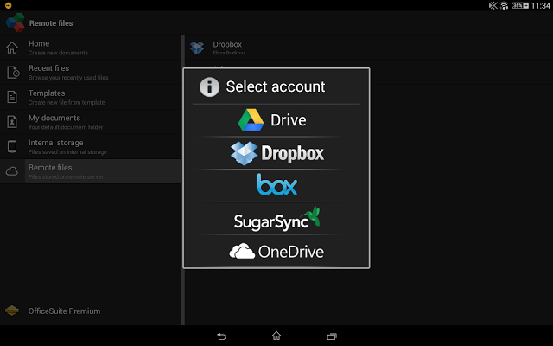Open the OfficeSuite app logo

[15, 22]
